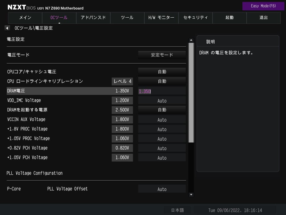Select the CPUコア/キャッシュ電圧 label

32,72
